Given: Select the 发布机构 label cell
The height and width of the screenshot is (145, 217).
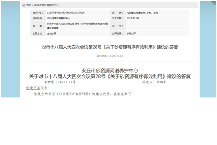Looking at the screenshot, I should (38, 18).
